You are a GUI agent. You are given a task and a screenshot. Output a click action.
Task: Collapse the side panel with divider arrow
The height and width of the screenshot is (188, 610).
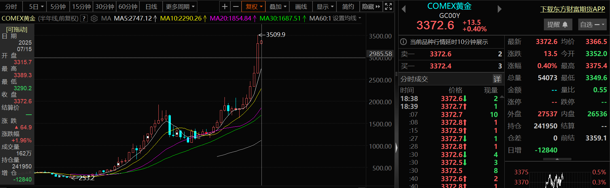coord(397,148)
